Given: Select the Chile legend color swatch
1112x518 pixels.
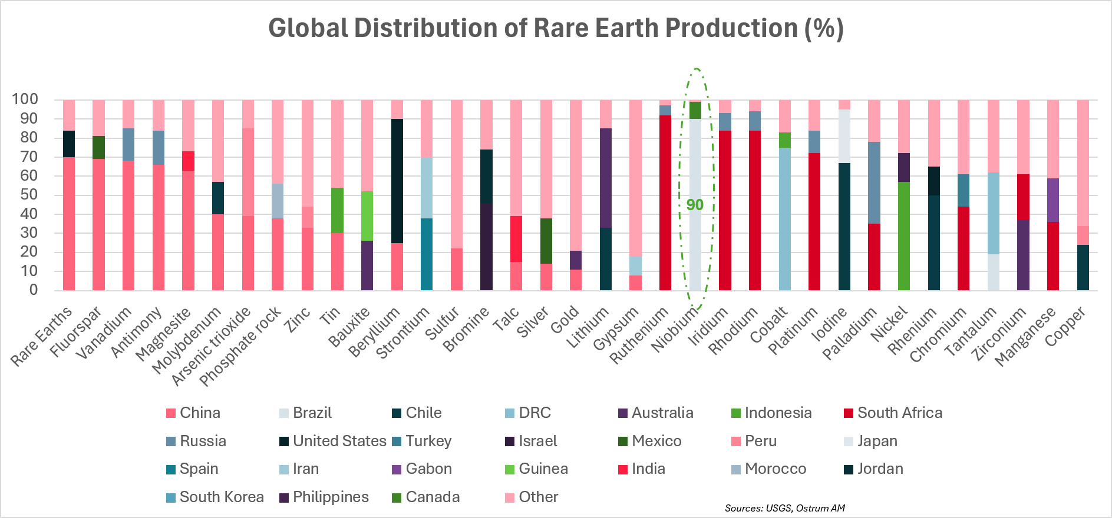Looking at the screenshot, I should [x=397, y=413].
